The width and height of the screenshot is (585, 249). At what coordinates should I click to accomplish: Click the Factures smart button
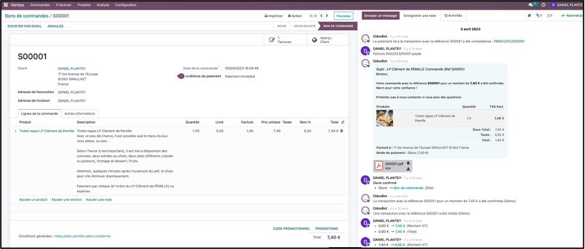pos(285,40)
